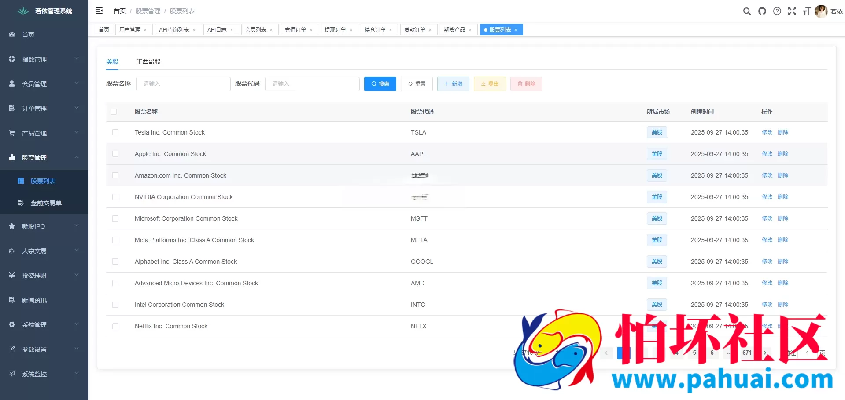Expand the 会员管理 menu chevron
This screenshot has width=845, height=400.
(x=77, y=83)
